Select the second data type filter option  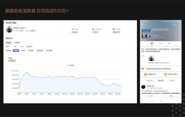[x=23, y=50]
